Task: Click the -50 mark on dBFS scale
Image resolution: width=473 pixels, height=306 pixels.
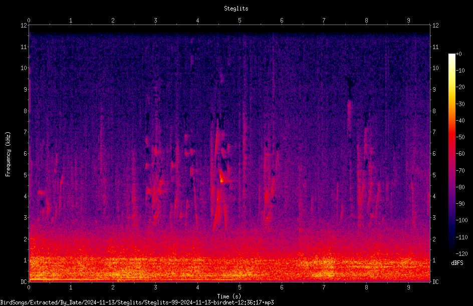Action: point(460,137)
